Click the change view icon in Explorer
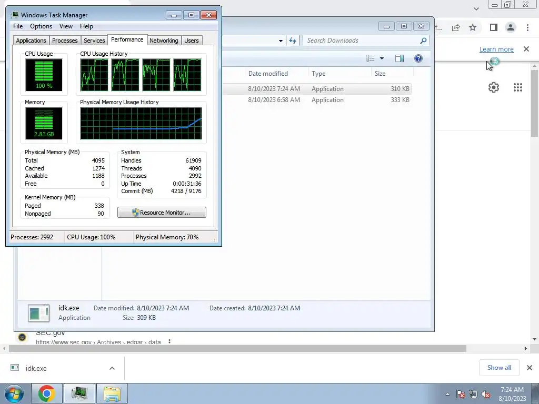 tap(371, 58)
